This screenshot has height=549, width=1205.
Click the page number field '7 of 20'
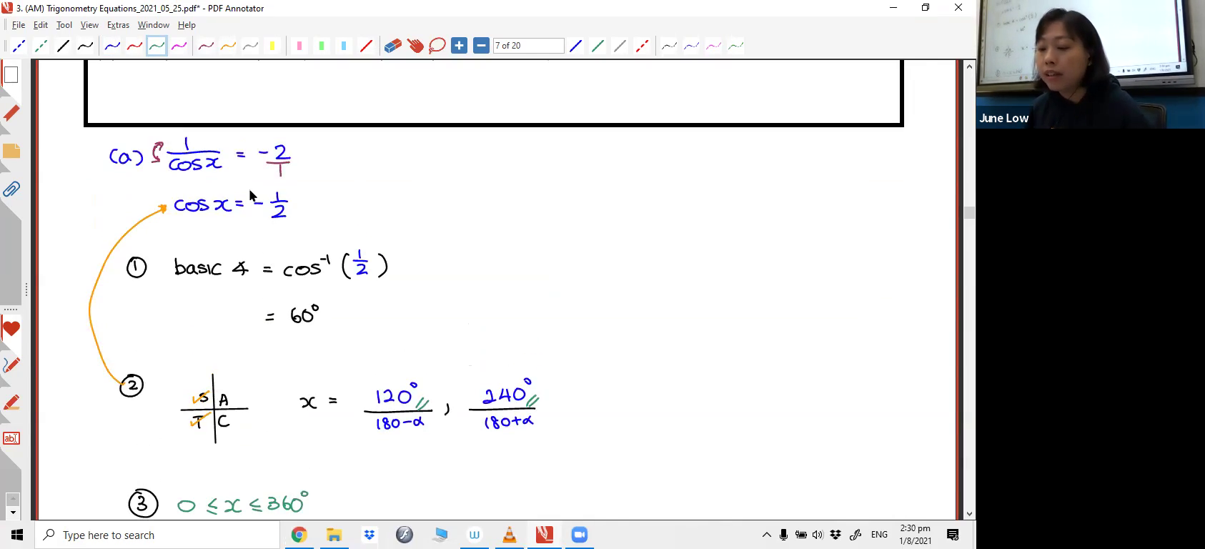[x=528, y=46]
